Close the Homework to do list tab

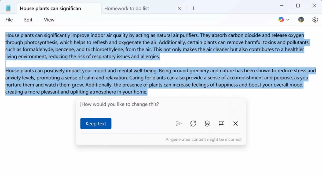pyautogui.click(x=179, y=8)
